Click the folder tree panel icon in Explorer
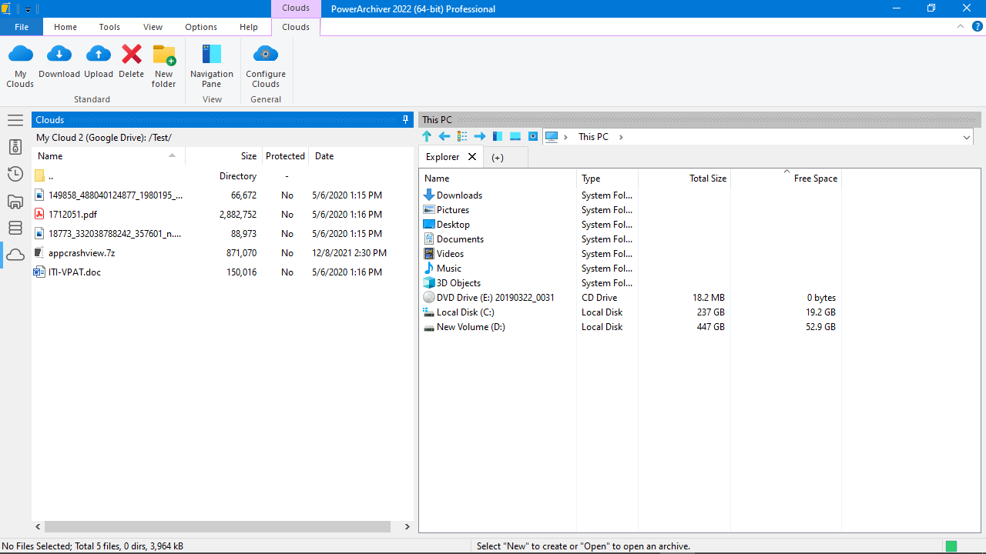This screenshot has width=986, height=554. (498, 136)
